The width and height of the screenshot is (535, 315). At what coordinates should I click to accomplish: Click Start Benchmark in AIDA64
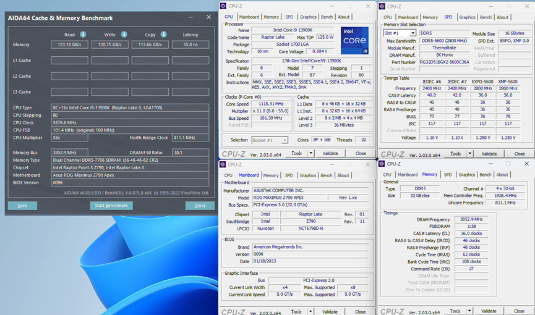111,206
